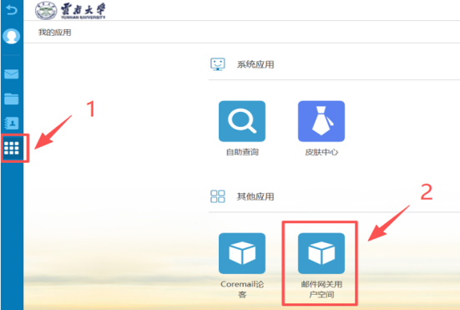Click the back arrow icon in the sidebar

12,10
